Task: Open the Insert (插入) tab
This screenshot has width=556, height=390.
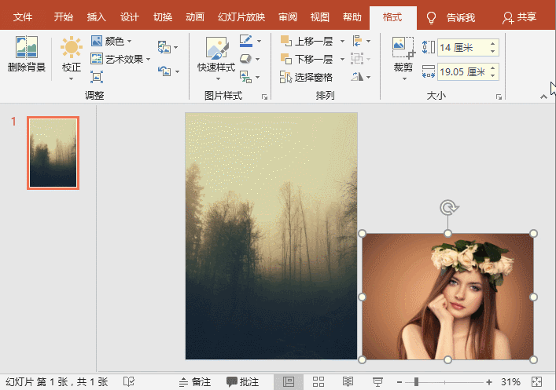Action: click(x=96, y=16)
